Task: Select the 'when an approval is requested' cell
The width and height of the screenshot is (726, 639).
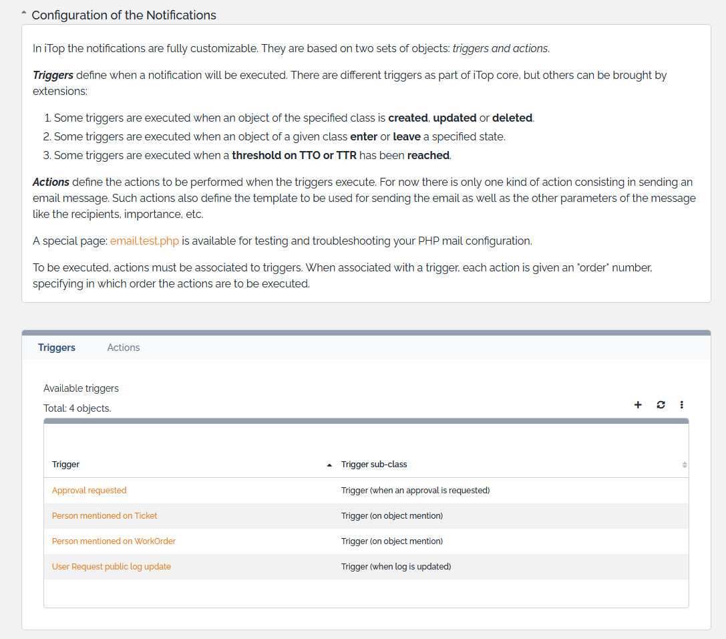Action: click(x=415, y=491)
